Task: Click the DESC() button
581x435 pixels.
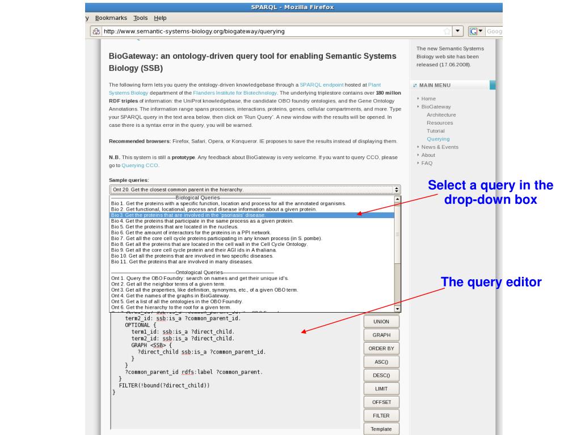Action: click(381, 376)
